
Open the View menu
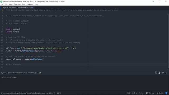point(11,4)
